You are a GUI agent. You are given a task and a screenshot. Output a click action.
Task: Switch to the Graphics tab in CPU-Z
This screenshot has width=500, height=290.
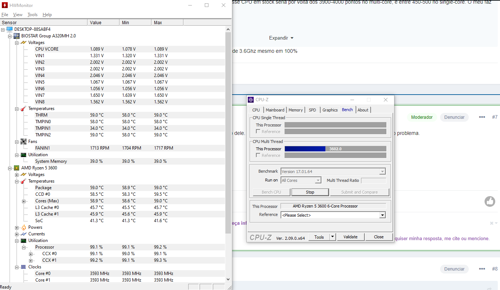tap(330, 110)
